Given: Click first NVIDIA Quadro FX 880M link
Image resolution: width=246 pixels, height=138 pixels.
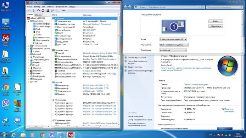Looking at the screenshot, I should (x=96, y=85).
